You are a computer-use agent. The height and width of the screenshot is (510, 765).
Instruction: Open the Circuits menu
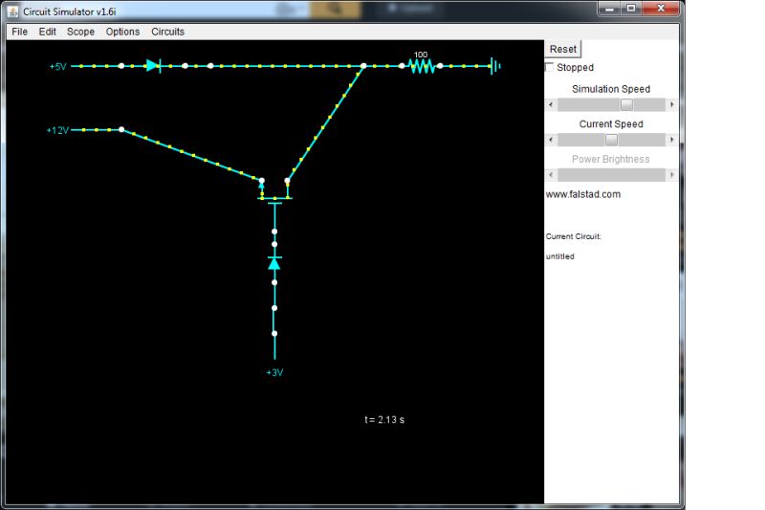(168, 32)
